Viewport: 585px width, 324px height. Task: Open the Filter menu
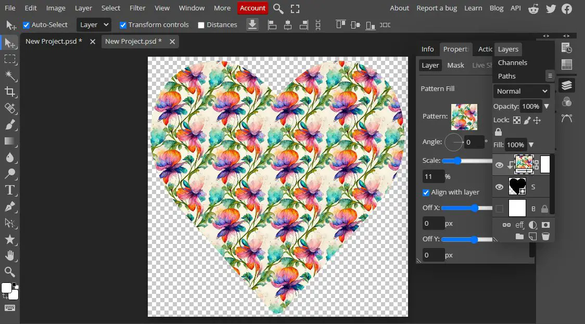pos(137,8)
